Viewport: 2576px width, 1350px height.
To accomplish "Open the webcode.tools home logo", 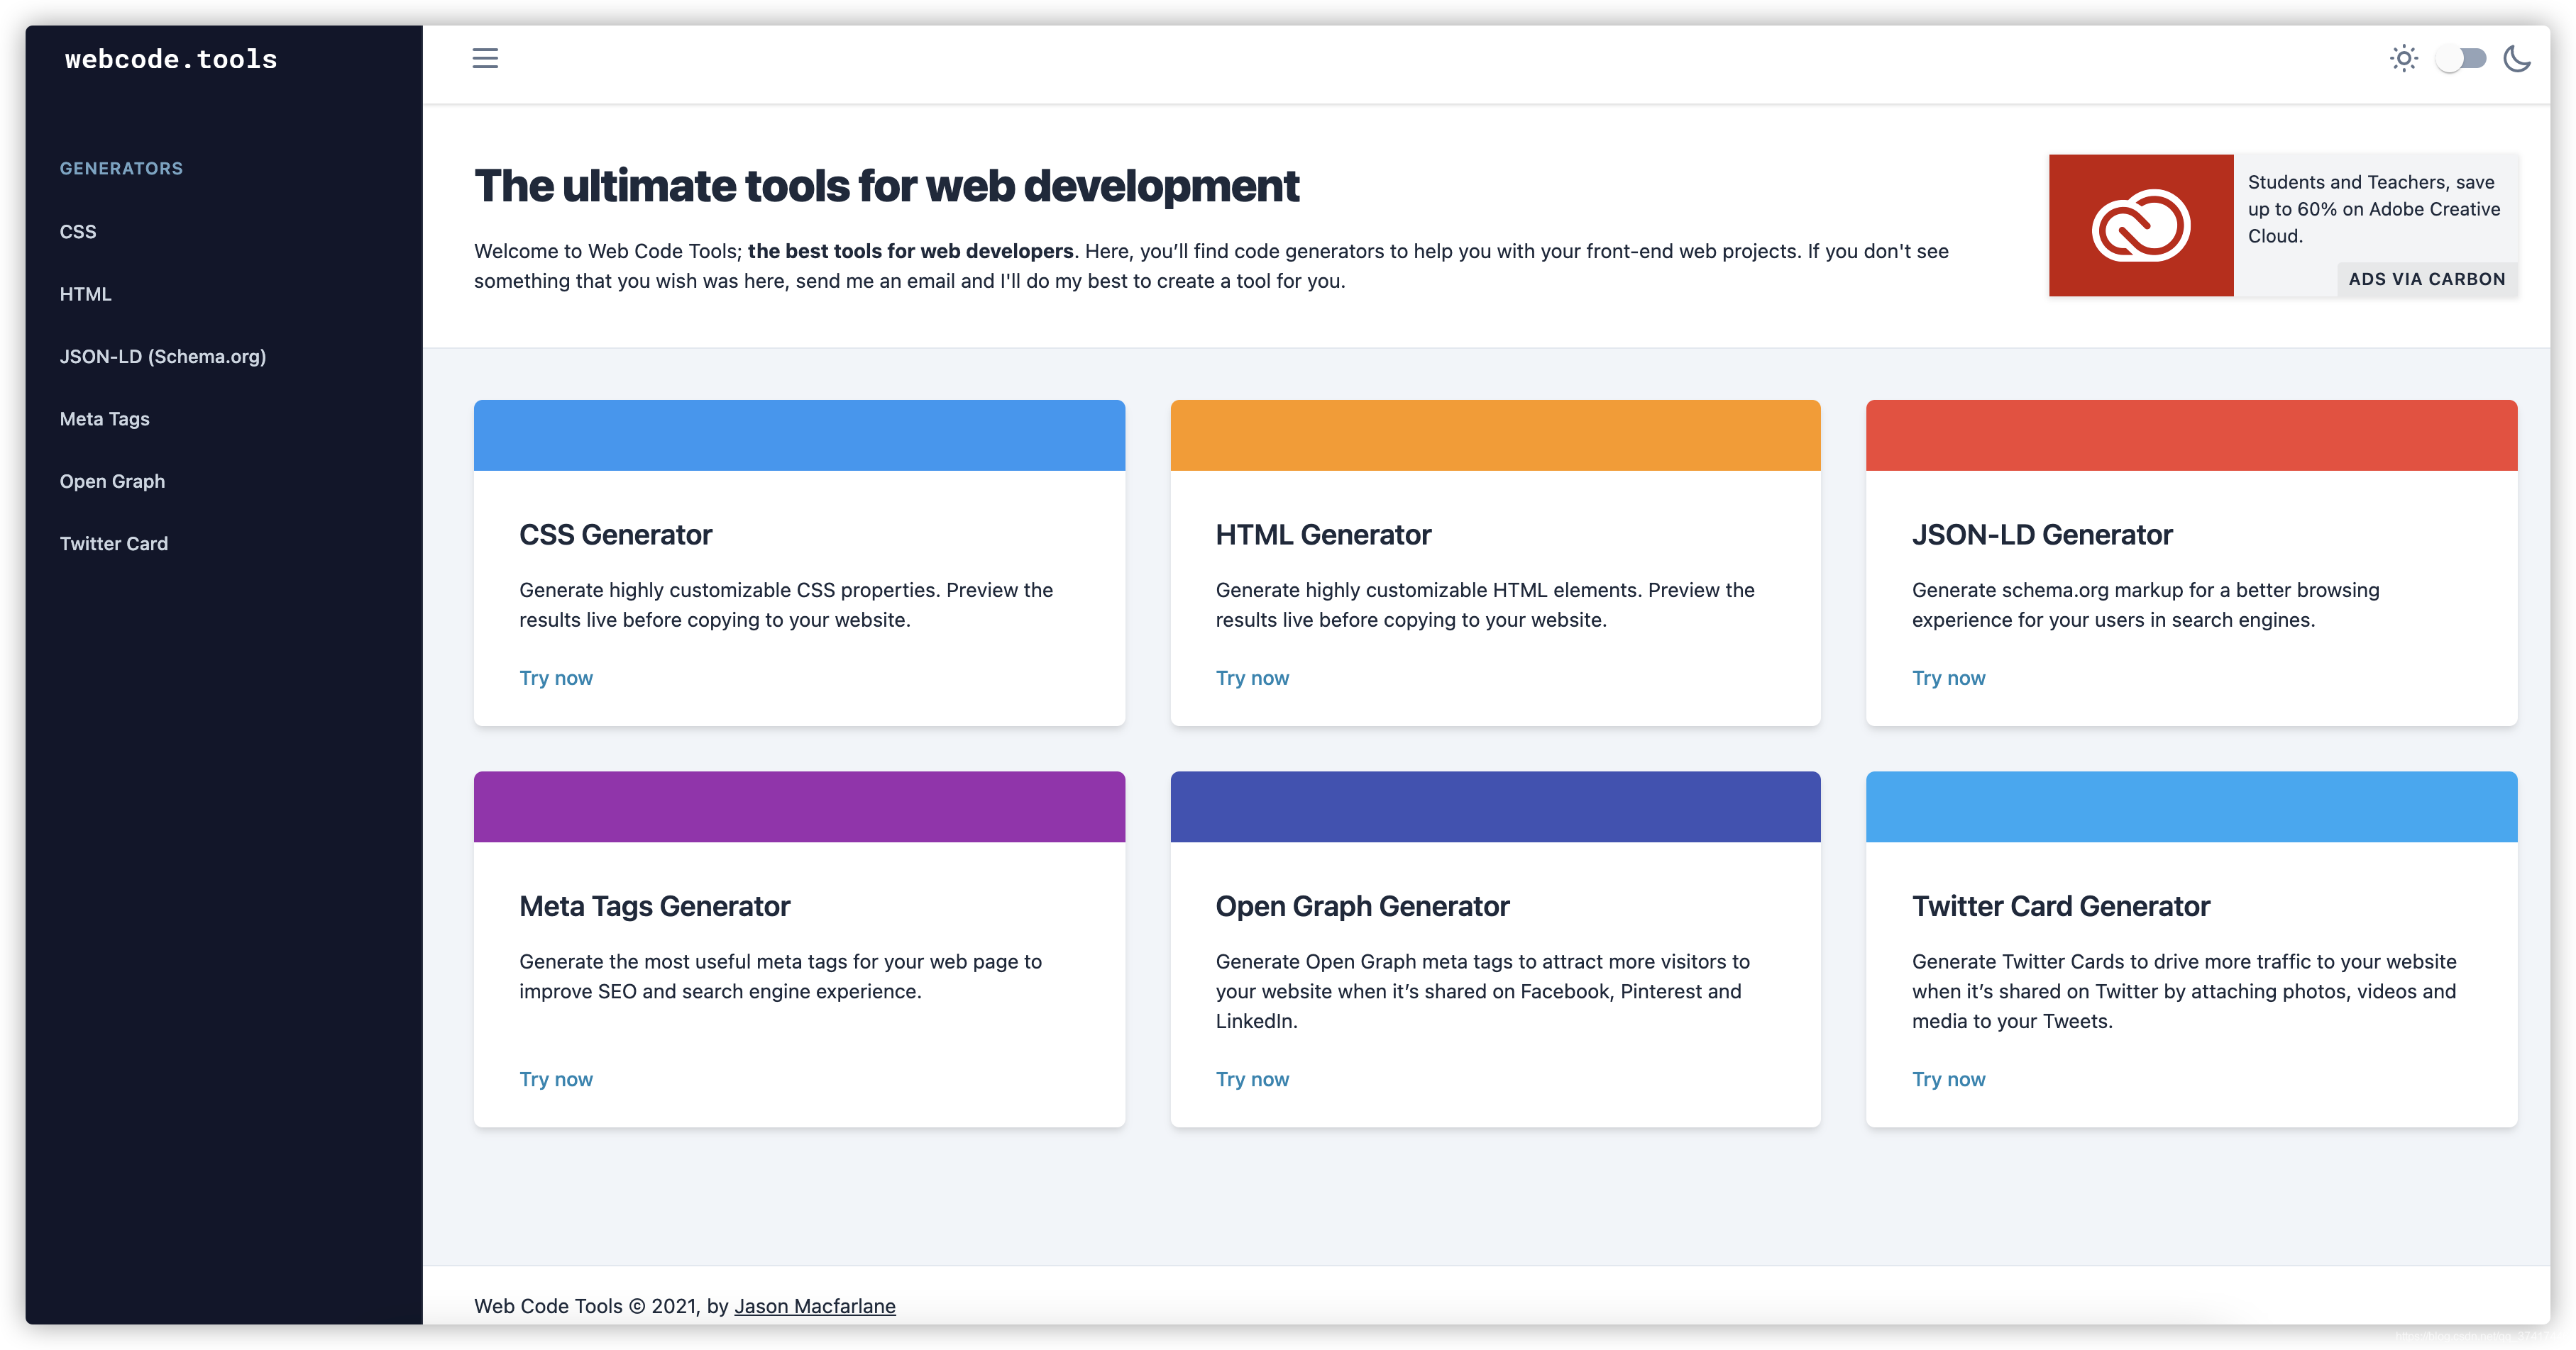I will point(171,59).
